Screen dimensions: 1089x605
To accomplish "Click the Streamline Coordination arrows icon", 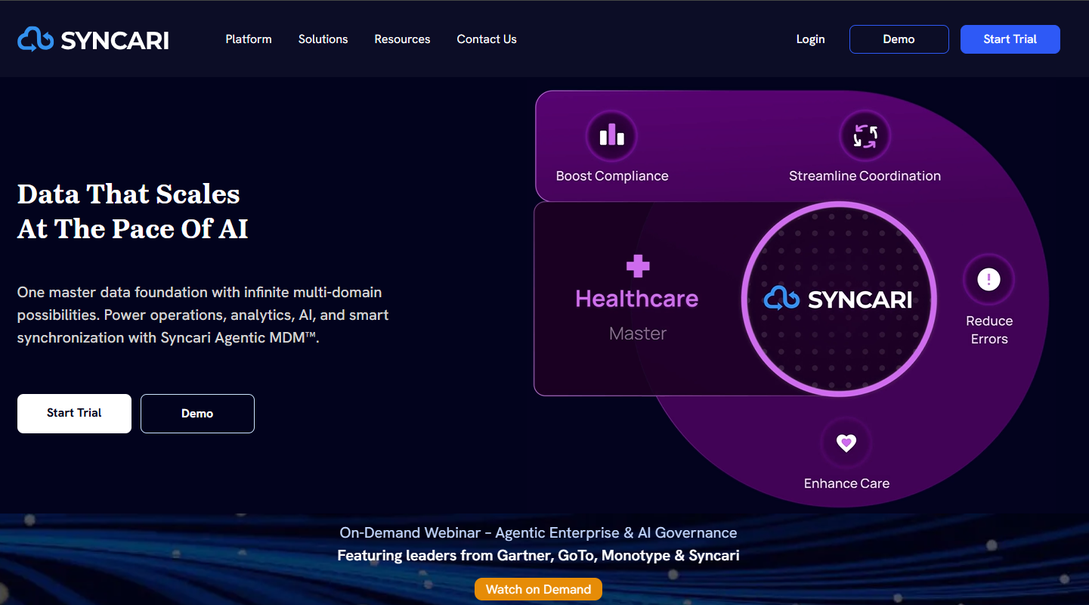I will click(865, 136).
